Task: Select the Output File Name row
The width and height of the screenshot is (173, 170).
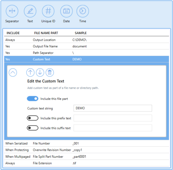Action: [86, 46]
